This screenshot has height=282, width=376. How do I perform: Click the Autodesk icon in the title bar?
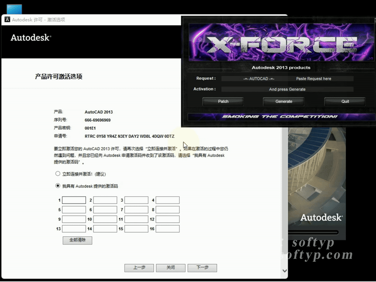8,19
